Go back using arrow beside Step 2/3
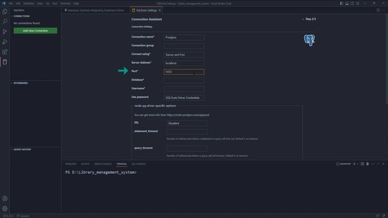The width and height of the screenshot is (388, 218). (303, 19)
